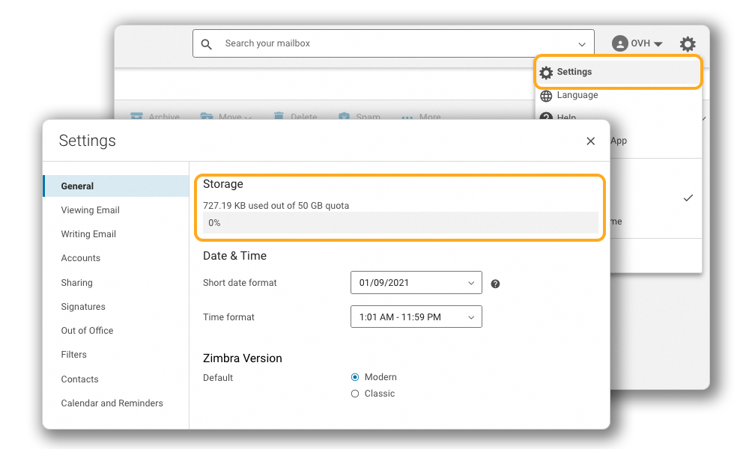Viewport: 749px width, 449px height.
Task: Open the Viewing Email settings section
Action: (90, 210)
